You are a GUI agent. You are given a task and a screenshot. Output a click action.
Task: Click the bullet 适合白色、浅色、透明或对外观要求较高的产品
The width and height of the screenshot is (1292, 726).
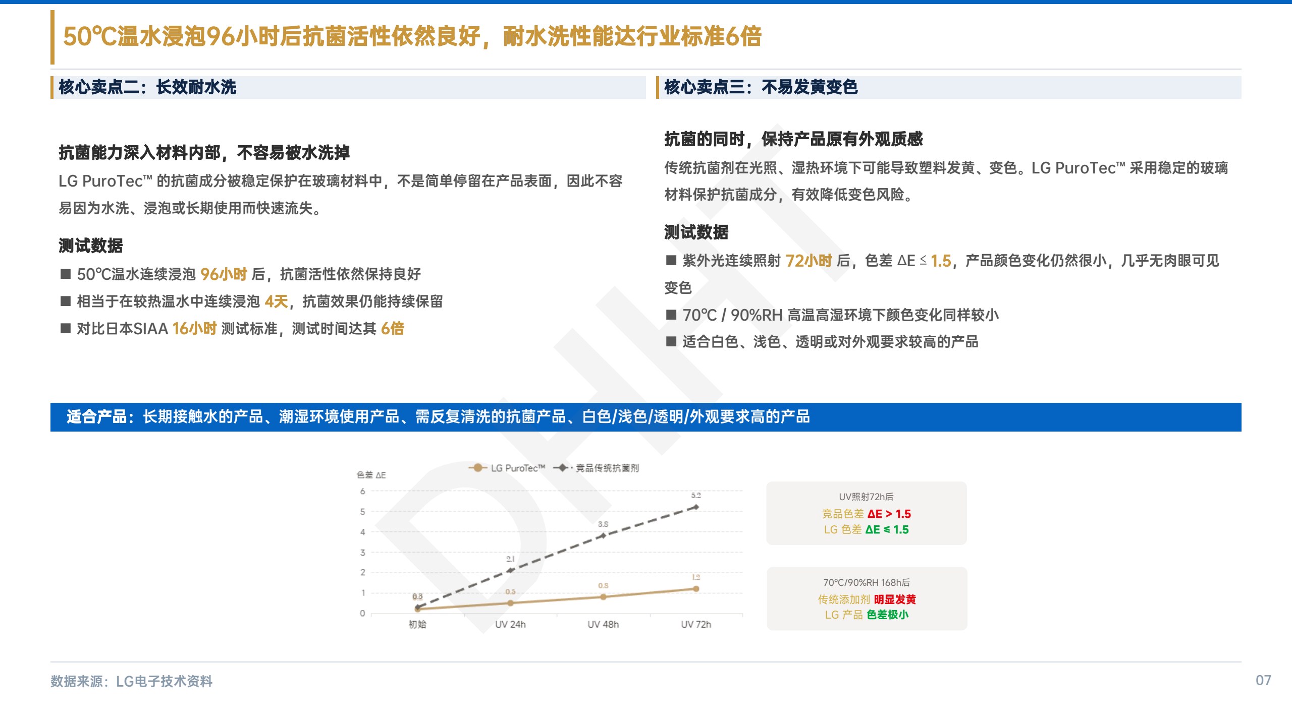[x=822, y=342]
